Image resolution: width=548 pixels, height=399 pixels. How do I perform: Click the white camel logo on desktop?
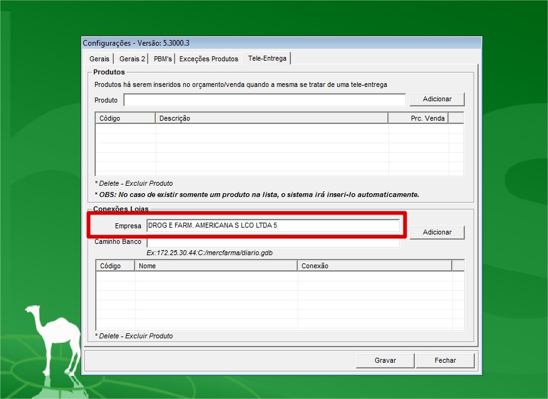pyautogui.click(x=53, y=338)
